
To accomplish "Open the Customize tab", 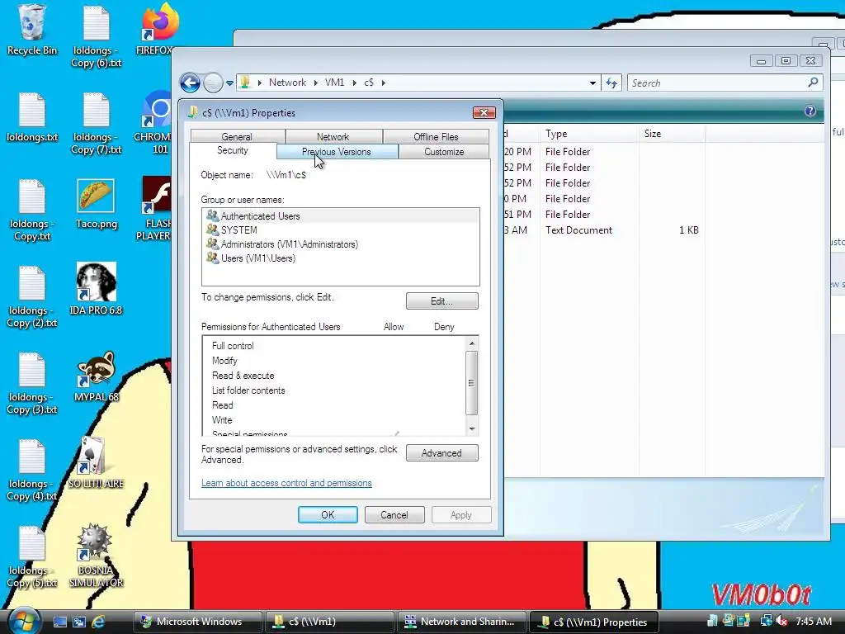I will pyautogui.click(x=444, y=152).
